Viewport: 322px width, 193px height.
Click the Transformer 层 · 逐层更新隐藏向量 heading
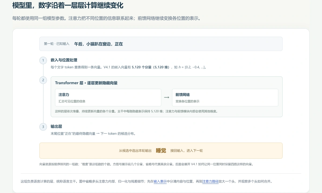[86, 83]
